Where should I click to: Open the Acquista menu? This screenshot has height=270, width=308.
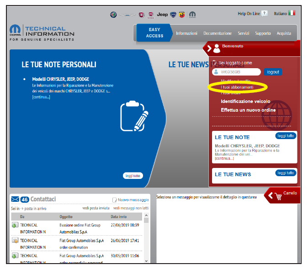284,33
